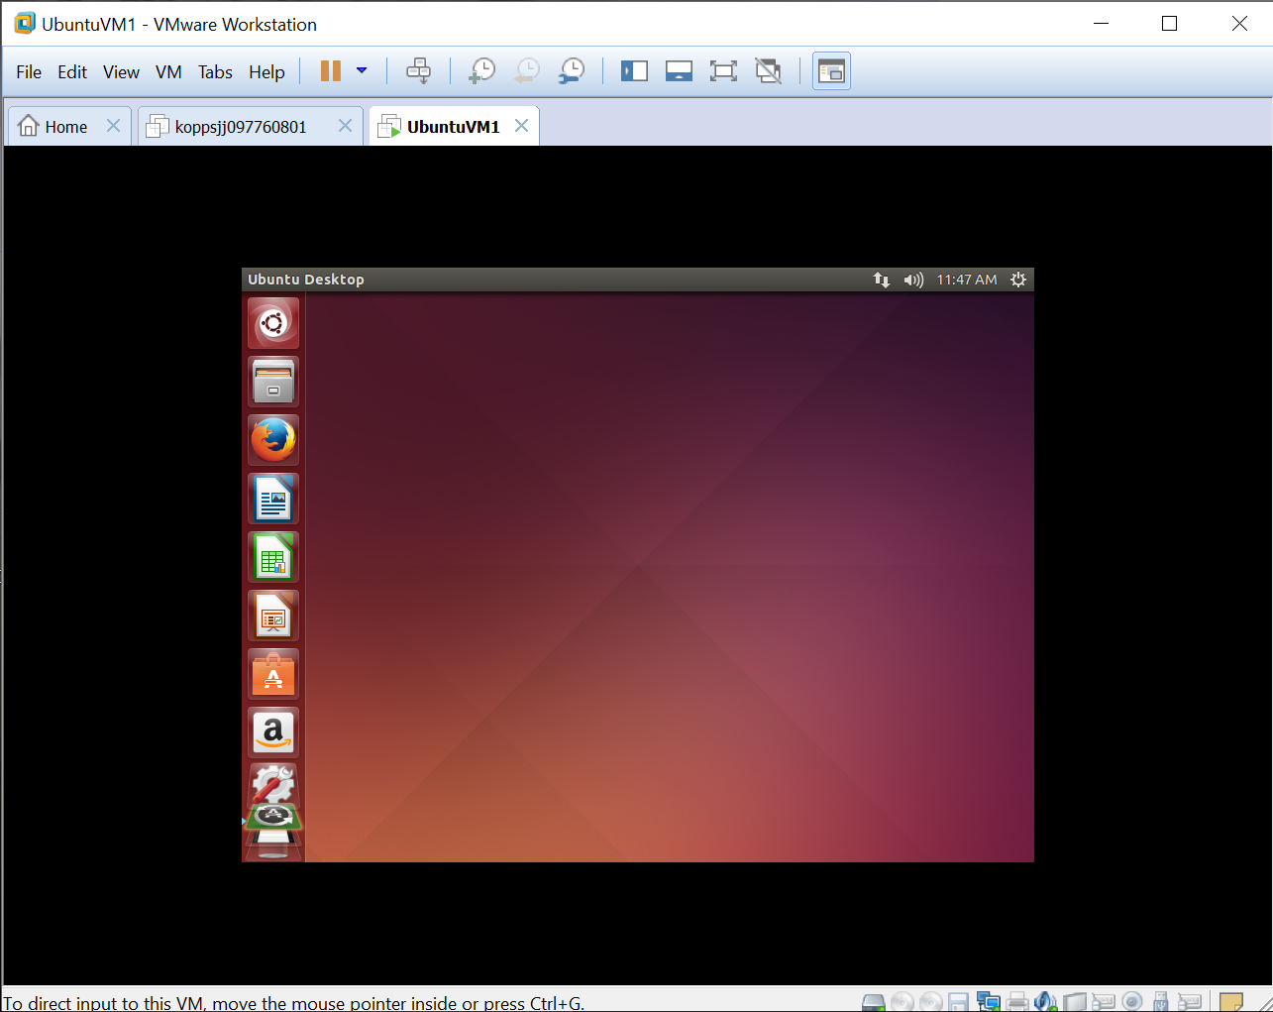
Task: Enter full screen mode for the VM
Action: (x=723, y=70)
